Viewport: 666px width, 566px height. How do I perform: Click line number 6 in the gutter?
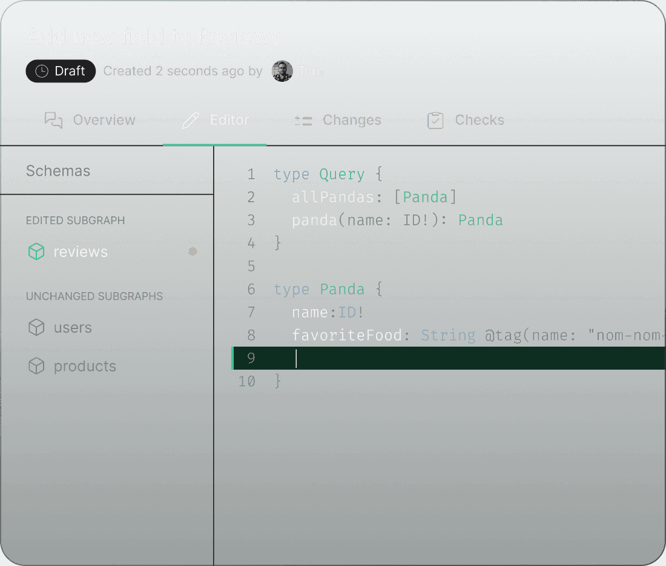[x=251, y=289]
